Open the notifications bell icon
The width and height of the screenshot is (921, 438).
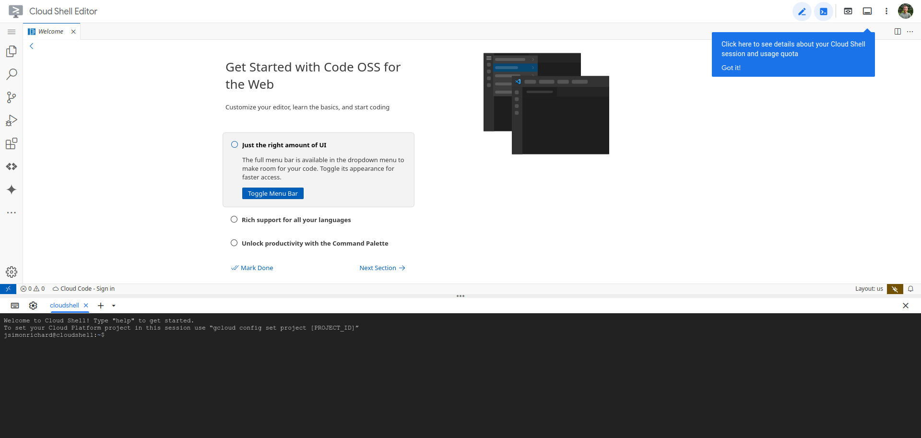click(x=910, y=289)
